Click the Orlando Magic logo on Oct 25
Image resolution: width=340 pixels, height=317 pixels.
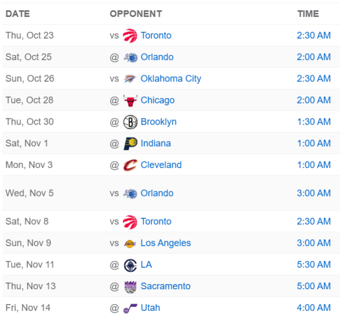click(130, 57)
